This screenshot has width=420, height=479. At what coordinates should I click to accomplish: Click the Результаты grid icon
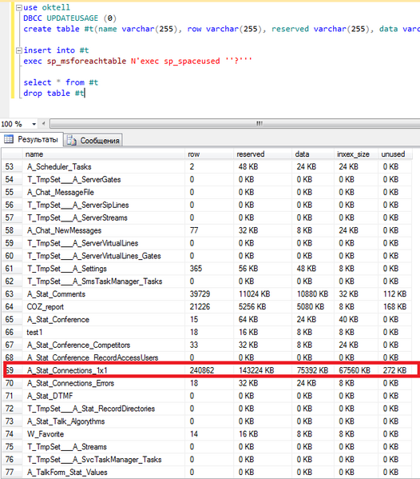click(9, 139)
